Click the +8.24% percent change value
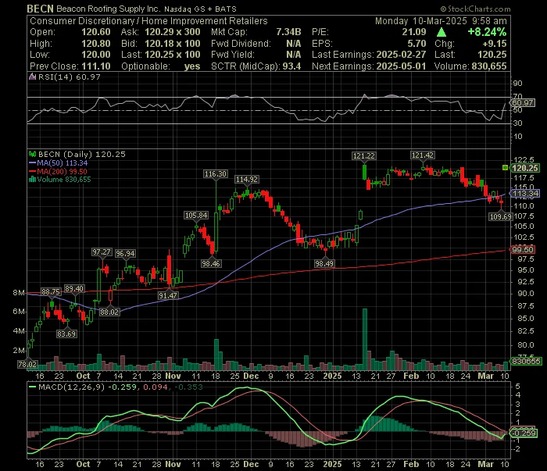 [x=487, y=32]
